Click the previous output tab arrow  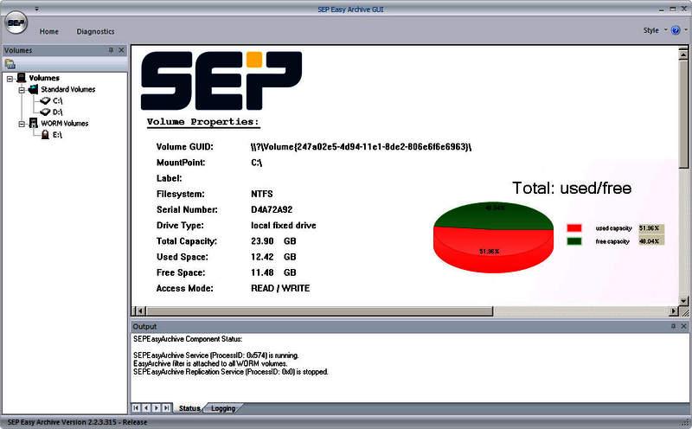(146, 408)
